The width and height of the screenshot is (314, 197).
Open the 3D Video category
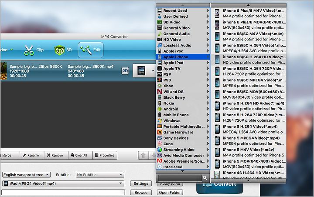(183, 22)
